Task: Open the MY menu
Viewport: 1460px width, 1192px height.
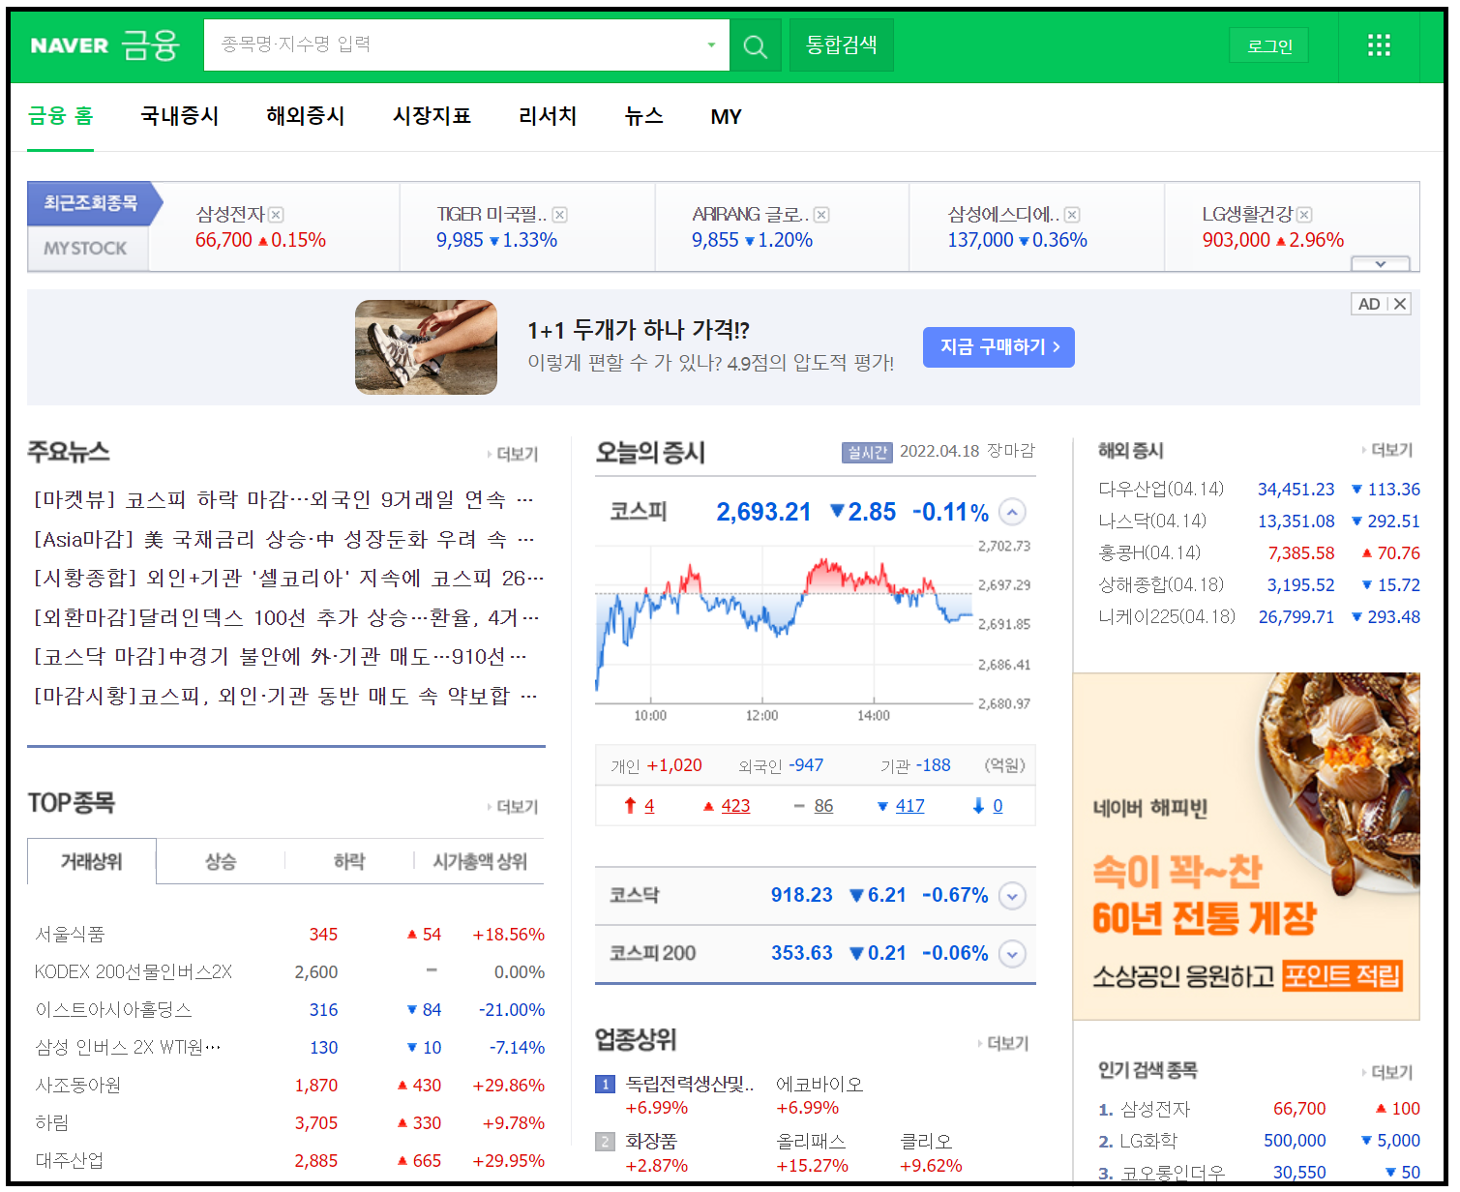Action: [x=726, y=117]
